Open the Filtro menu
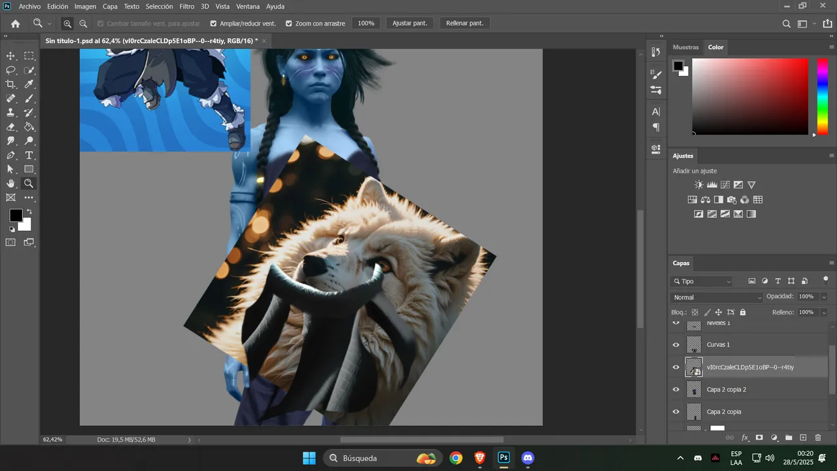837x471 pixels. point(187,7)
